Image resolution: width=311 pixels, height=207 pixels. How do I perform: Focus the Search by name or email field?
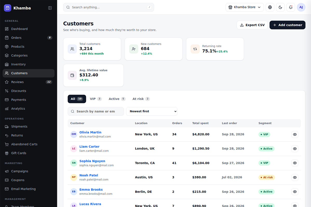pos(96,111)
